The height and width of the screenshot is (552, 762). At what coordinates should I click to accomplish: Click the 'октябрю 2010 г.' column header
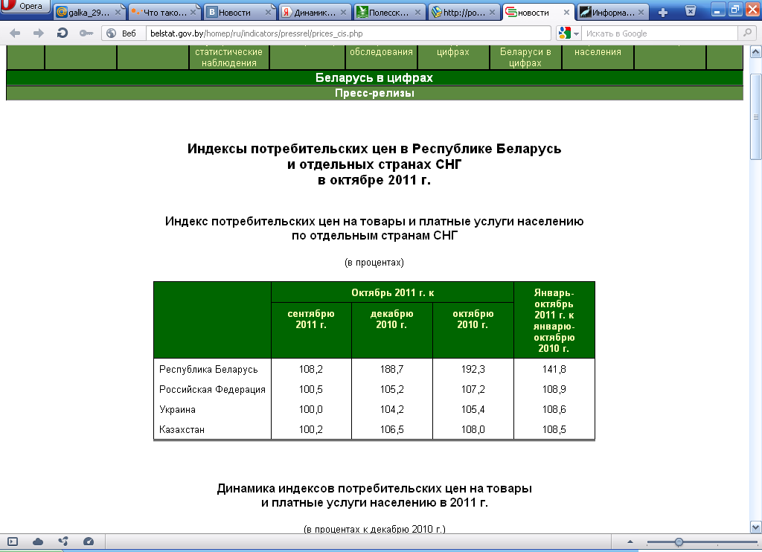(x=473, y=319)
